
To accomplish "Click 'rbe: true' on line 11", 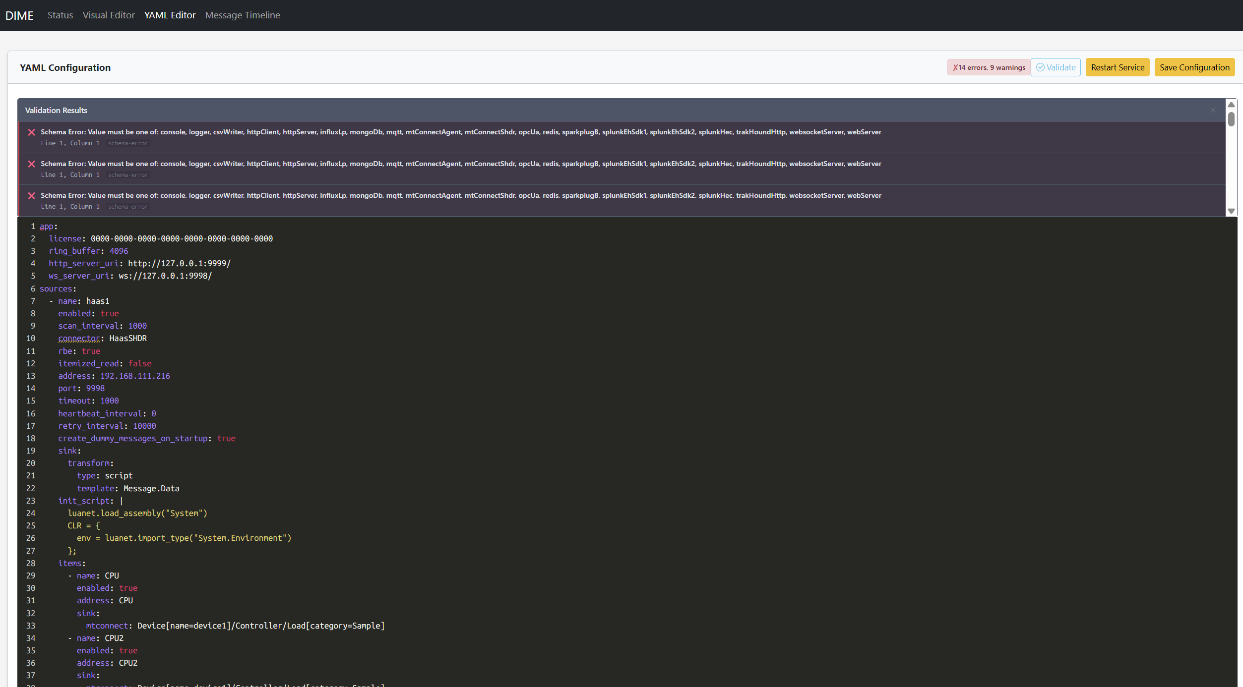I will click(79, 351).
